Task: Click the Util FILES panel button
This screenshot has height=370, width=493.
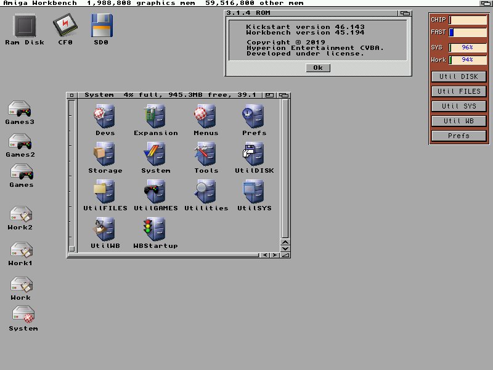Action: click(x=458, y=91)
